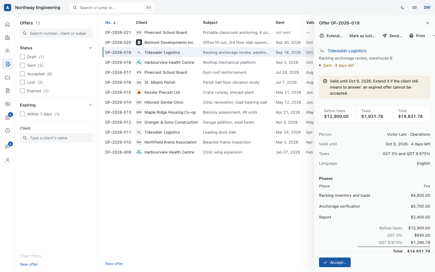Open the contacts people icon in sidebar
Viewport: 435px width, 272px height.
[x=8, y=51]
